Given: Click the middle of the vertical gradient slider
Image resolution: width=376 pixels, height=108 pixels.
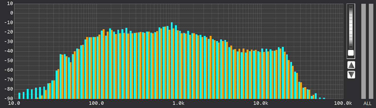Looking at the screenshot, I should [x=351, y=27].
